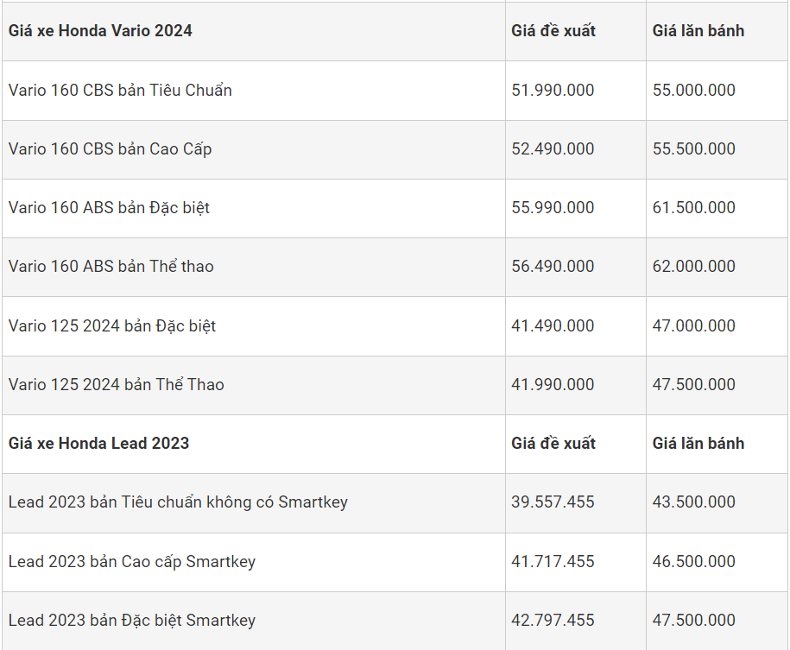Screen dimensions: 790x650
Task: Select 'Vario 160 CBS bản Cao Cấp' row name
Action: click(110, 149)
